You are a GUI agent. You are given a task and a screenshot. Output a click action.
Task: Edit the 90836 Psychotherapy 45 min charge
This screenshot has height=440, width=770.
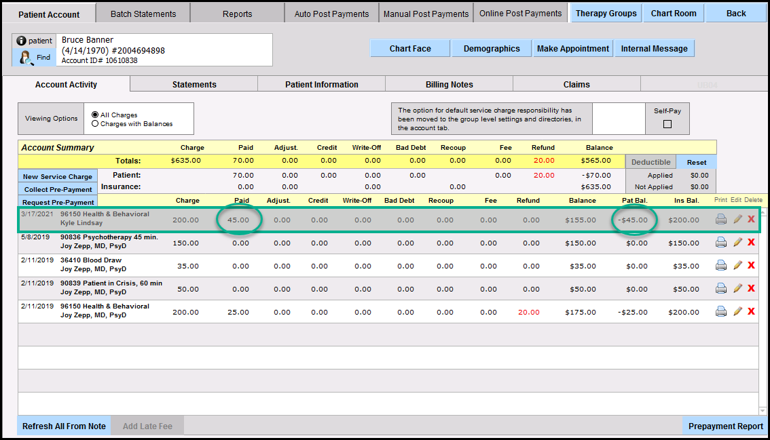(737, 243)
